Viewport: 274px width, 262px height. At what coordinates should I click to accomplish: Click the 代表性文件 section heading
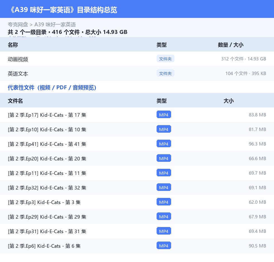click(x=52, y=87)
